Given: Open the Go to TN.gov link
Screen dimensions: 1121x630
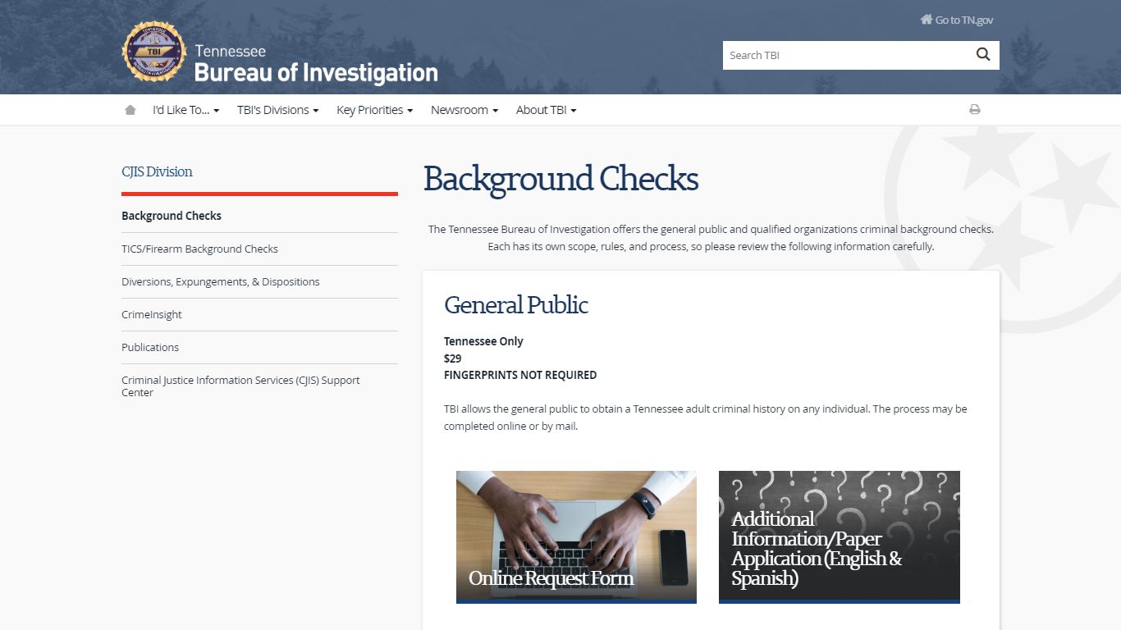Looking at the screenshot, I should [x=957, y=20].
